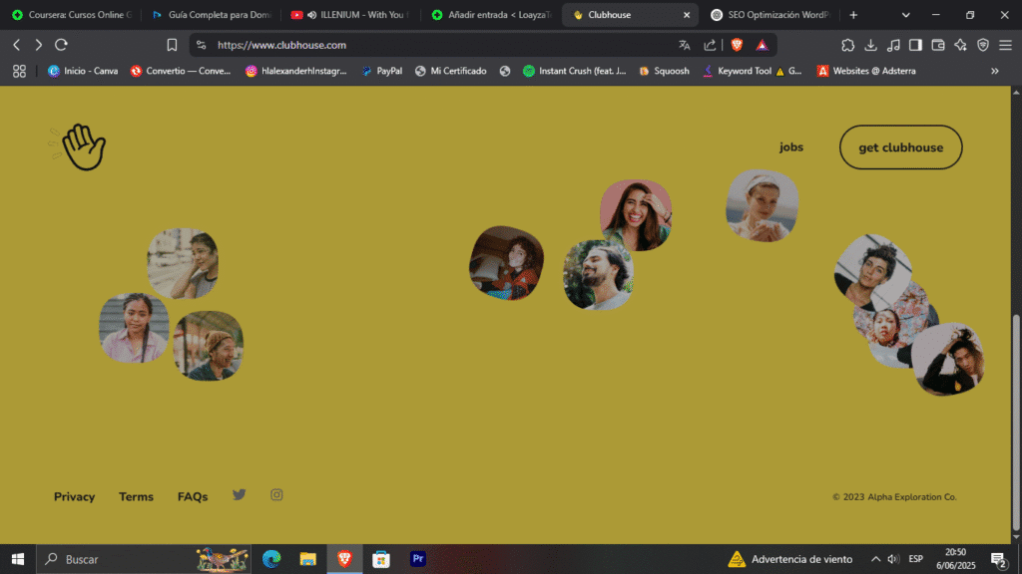This screenshot has height=574, width=1022.
Task: Switch to the ILLENIUM - With You tab
Action: [350, 14]
